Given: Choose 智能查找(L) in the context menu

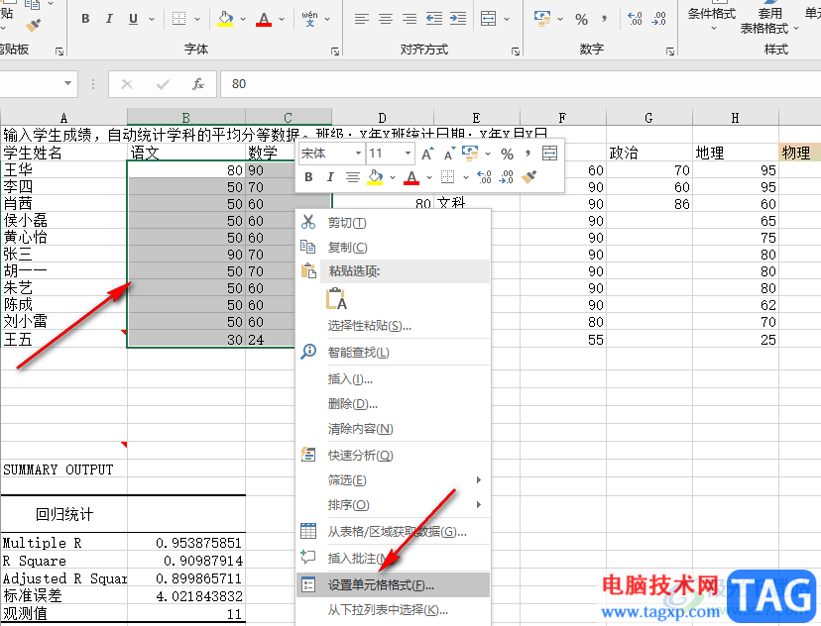Looking at the screenshot, I should point(394,353).
